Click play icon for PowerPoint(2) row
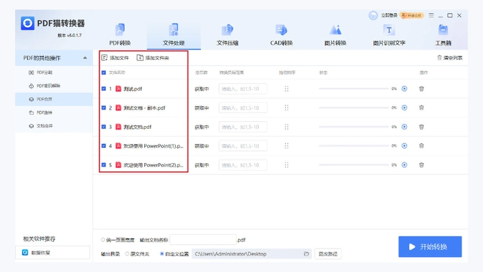This screenshot has height=272, width=483. point(404,165)
